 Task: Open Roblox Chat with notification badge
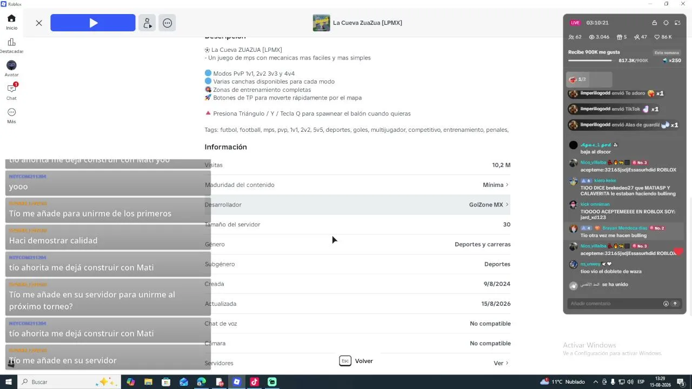coord(11,92)
